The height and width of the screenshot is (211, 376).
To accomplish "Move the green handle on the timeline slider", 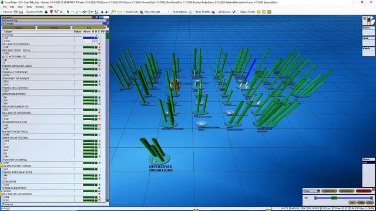I will [334, 198].
